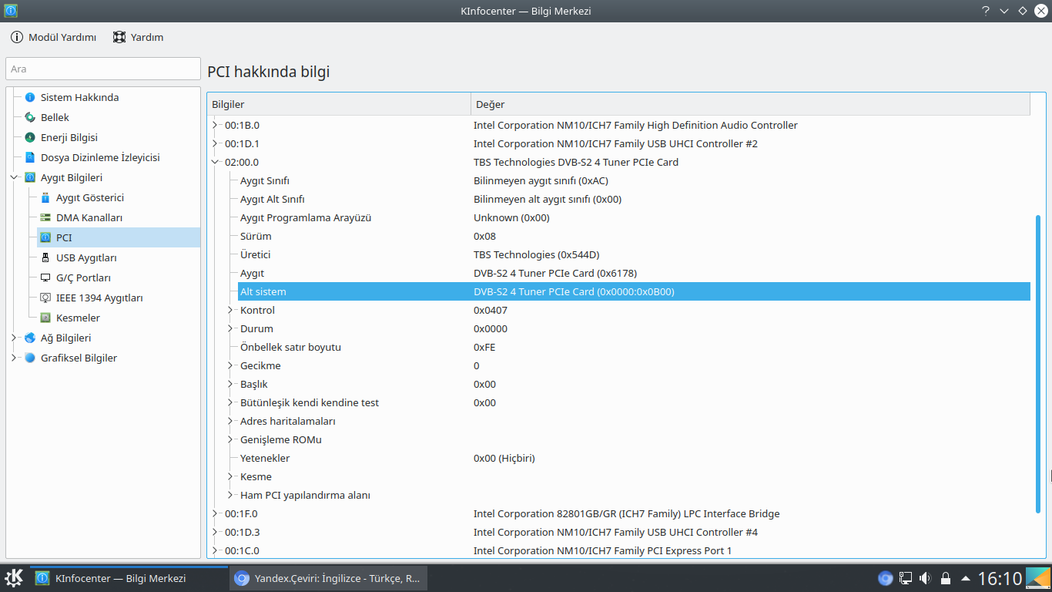Click Bilinmeyen aygıt sınıfı (0xAC) value
Image resolution: width=1052 pixels, height=592 pixels.
tap(541, 180)
